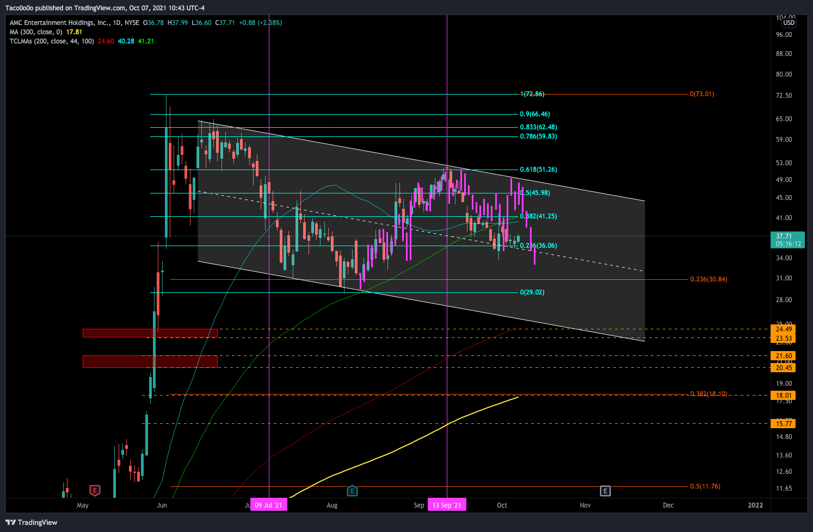Click the orange Fib label 0(73.01)
The image size is (813, 532).
point(702,94)
